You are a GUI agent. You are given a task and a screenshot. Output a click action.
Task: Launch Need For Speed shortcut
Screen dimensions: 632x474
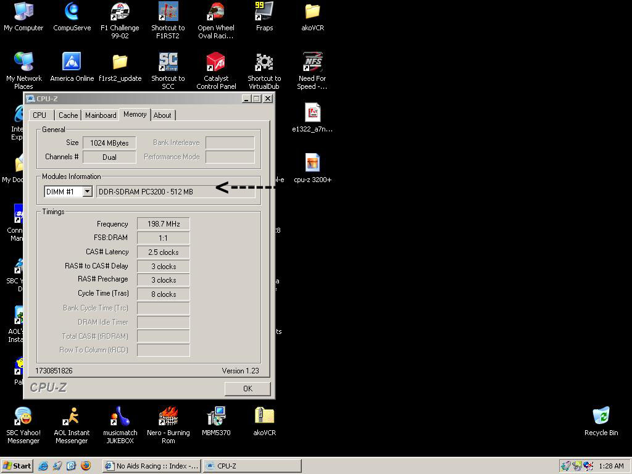pyautogui.click(x=312, y=62)
